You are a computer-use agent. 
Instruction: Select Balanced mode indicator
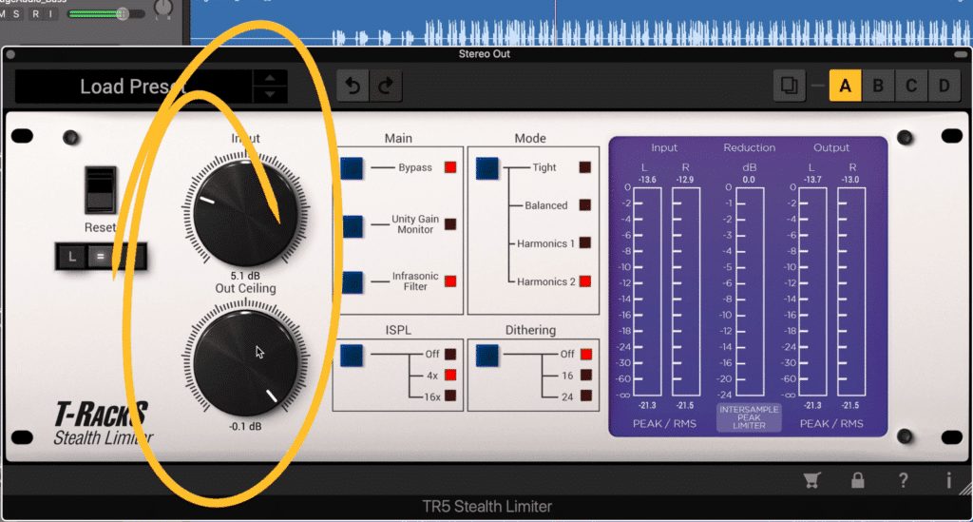point(585,204)
